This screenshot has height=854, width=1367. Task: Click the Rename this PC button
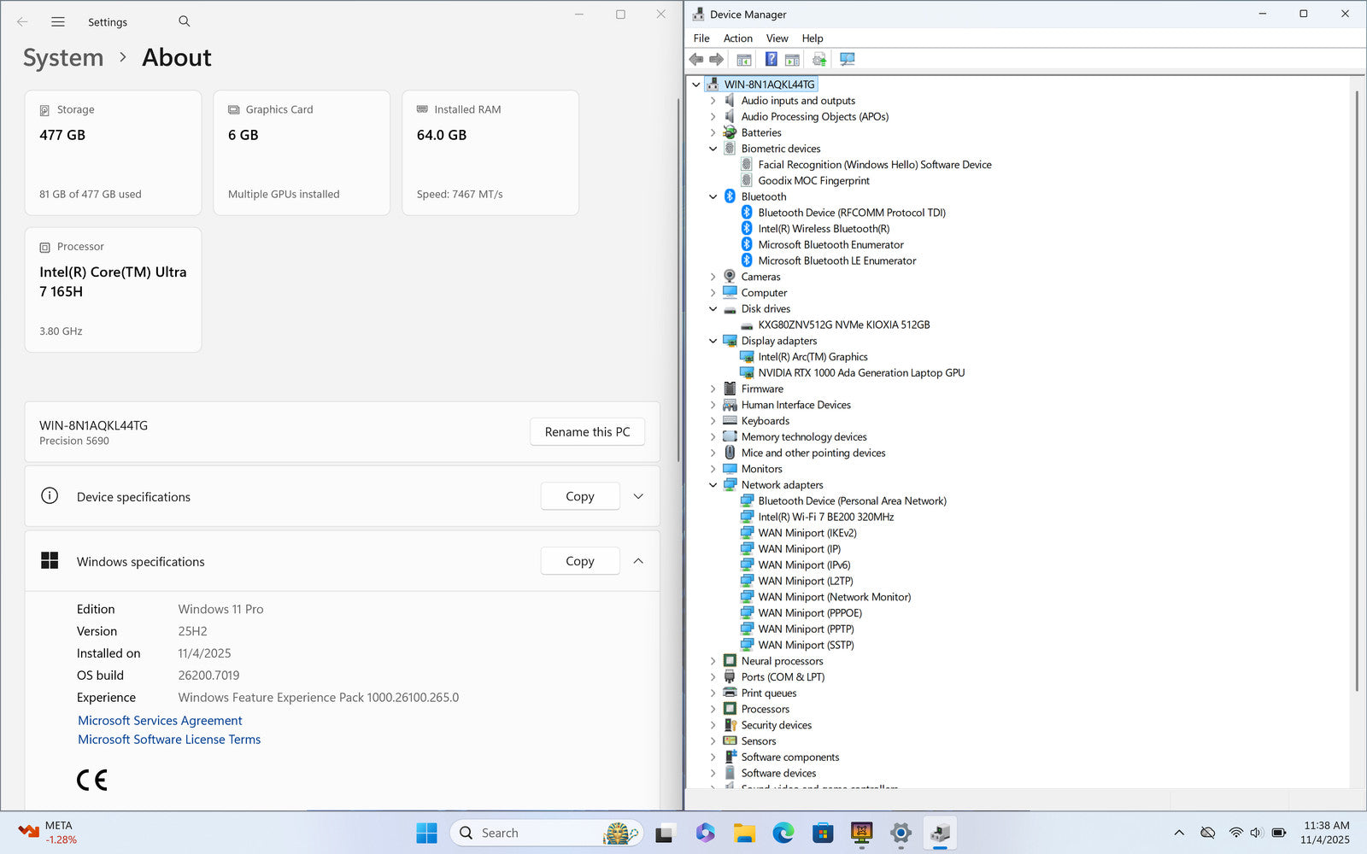(x=587, y=432)
